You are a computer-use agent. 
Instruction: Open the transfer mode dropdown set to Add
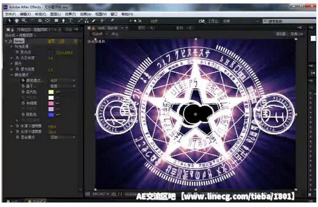click(x=62, y=137)
